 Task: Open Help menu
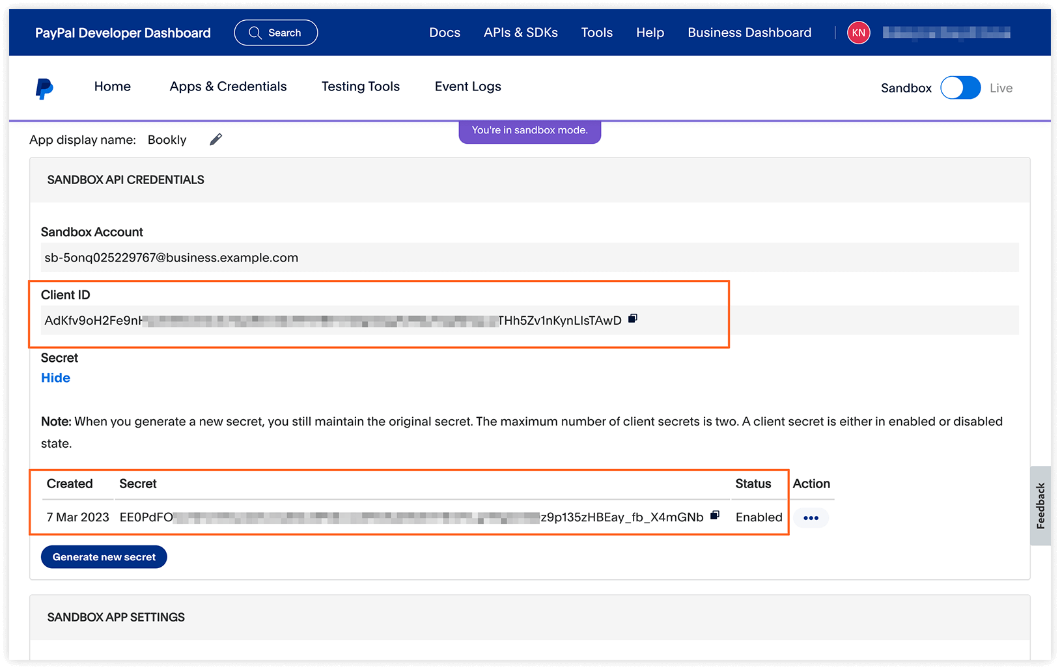click(x=650, y=33)
